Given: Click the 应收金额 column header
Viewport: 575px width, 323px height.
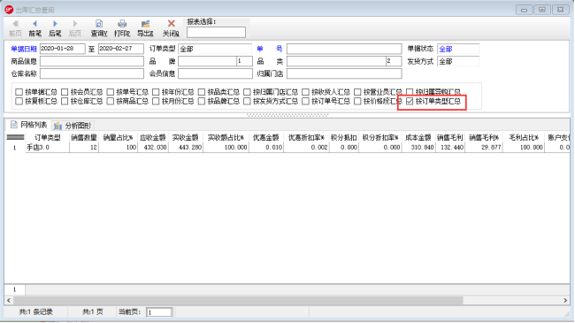Looking at the screenshot, I should (153, 138).
